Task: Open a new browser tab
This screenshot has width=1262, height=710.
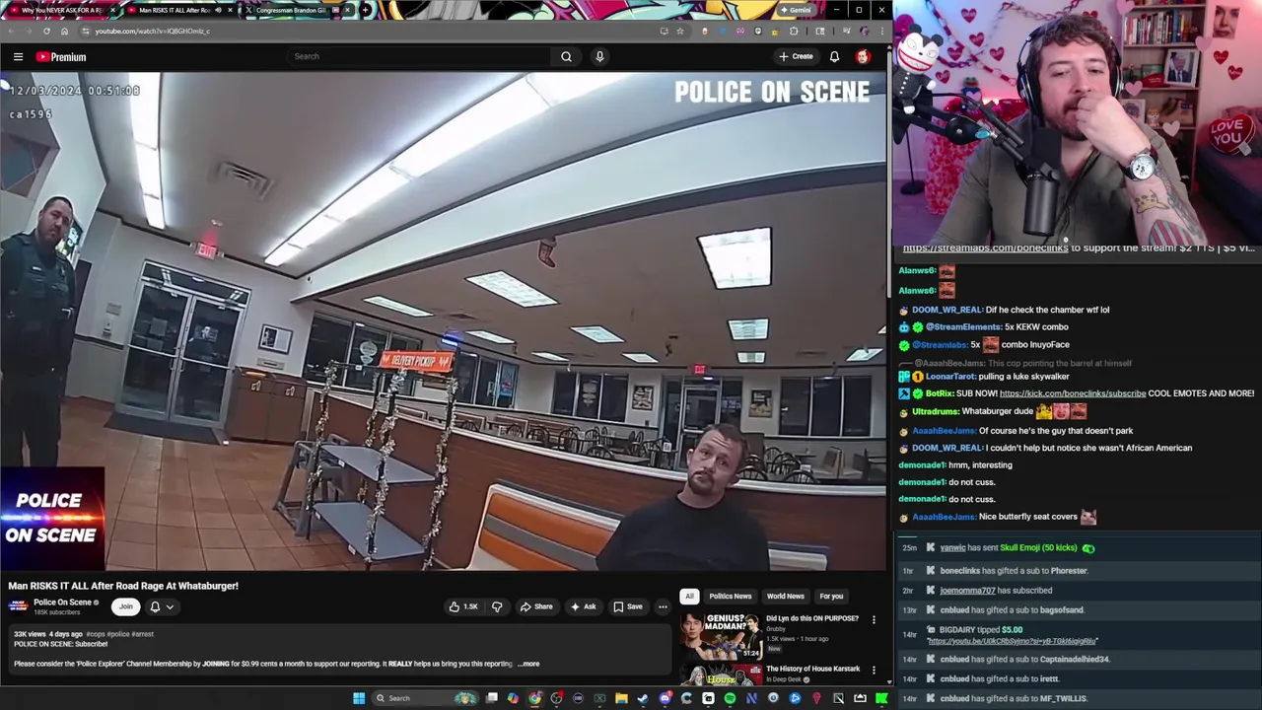Action: tap(365, 10)
